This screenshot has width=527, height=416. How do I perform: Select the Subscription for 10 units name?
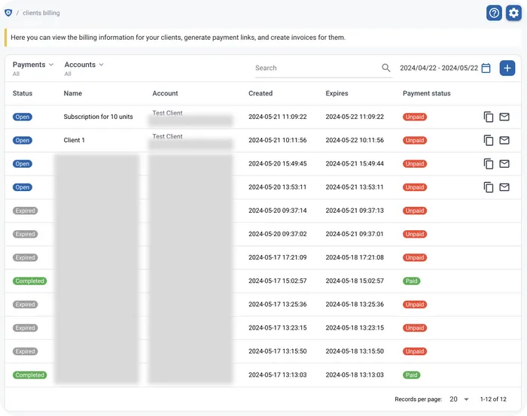pos(98,117)
